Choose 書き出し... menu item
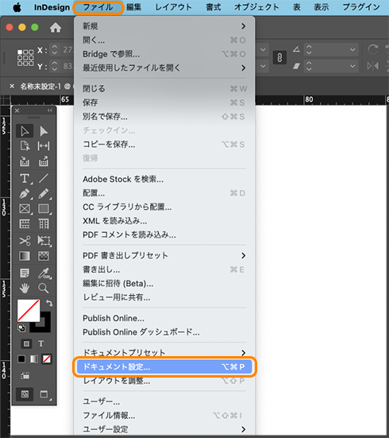Screen dimensions: 389x438 (164, 269)
